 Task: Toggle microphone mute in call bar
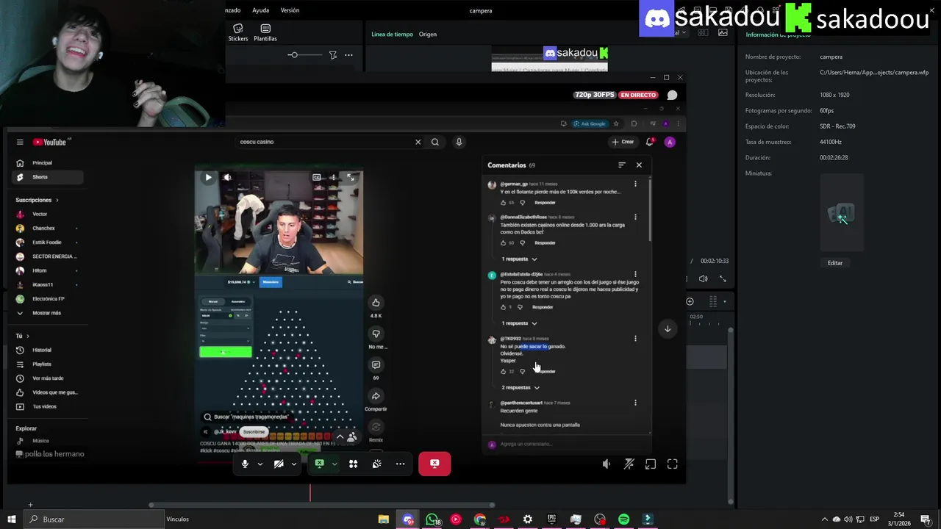coord(245,464)
